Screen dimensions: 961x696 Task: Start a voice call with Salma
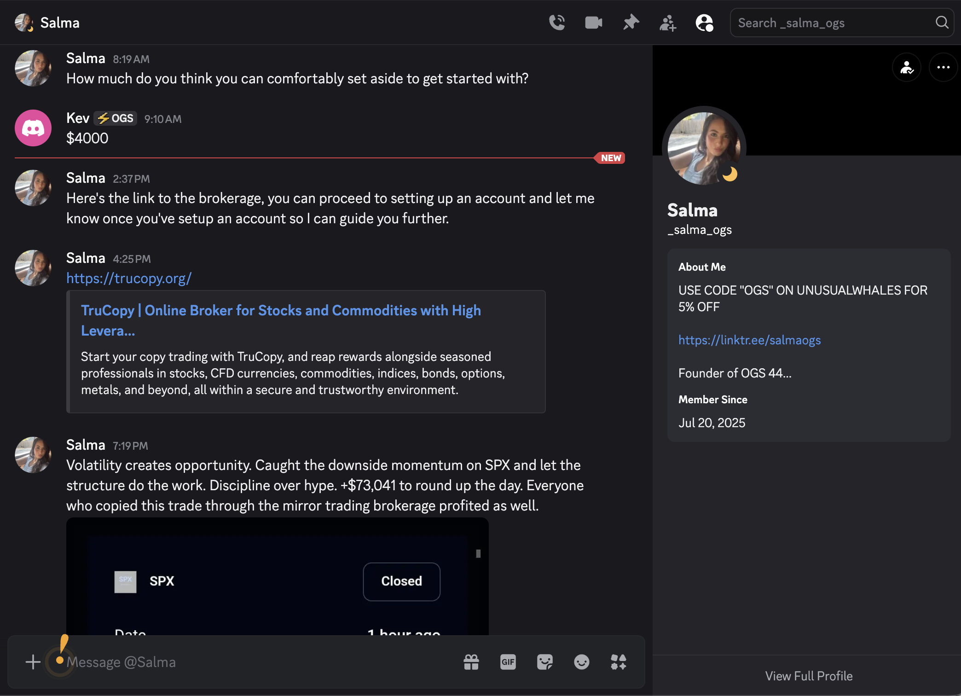(556, 22)
